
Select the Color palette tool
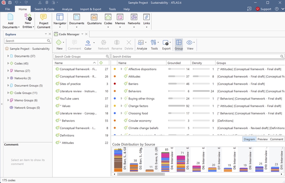coord(88,43)
